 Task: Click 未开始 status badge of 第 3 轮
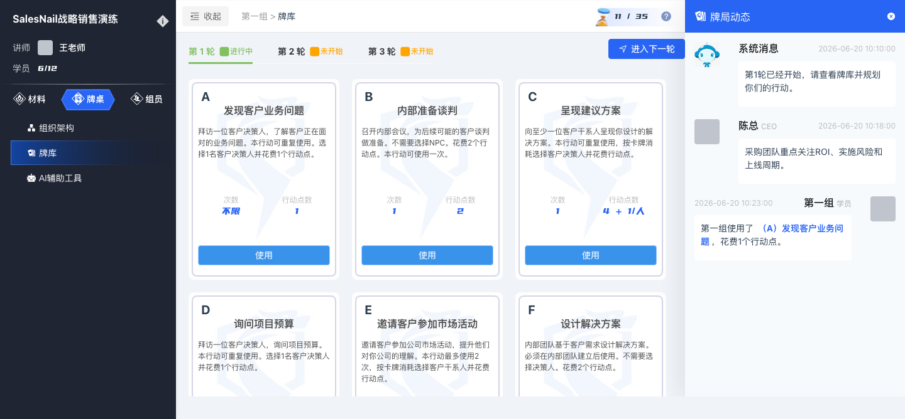(x=417, y=51)
